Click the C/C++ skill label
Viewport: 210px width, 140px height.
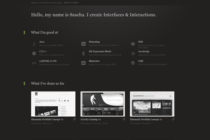pyautogui.click(x=43, y=51)
